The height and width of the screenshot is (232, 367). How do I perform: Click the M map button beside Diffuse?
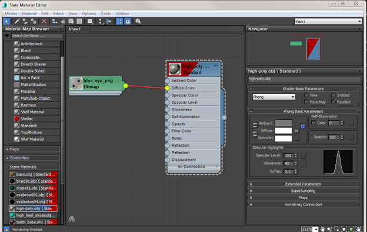point(296,131)
